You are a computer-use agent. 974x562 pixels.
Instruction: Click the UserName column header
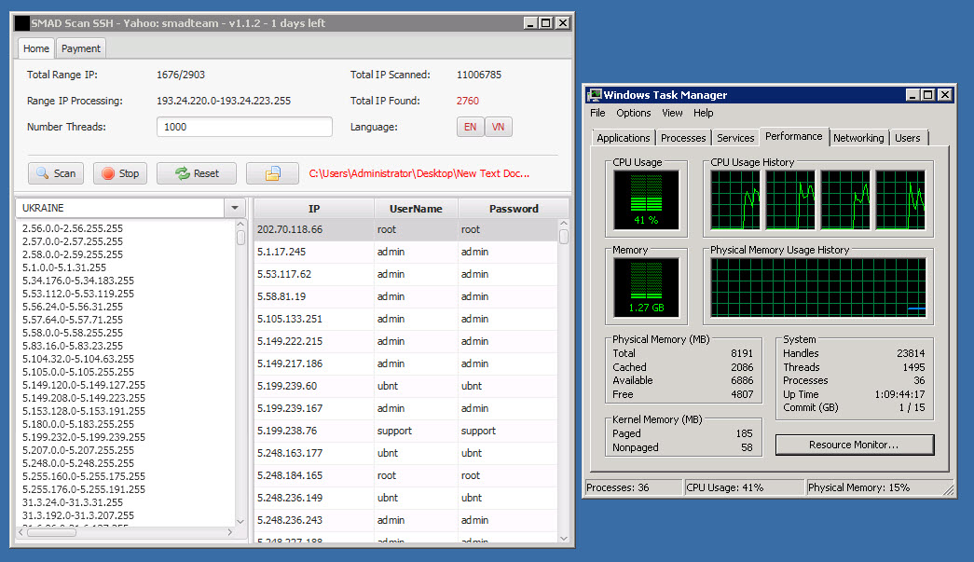417,209
